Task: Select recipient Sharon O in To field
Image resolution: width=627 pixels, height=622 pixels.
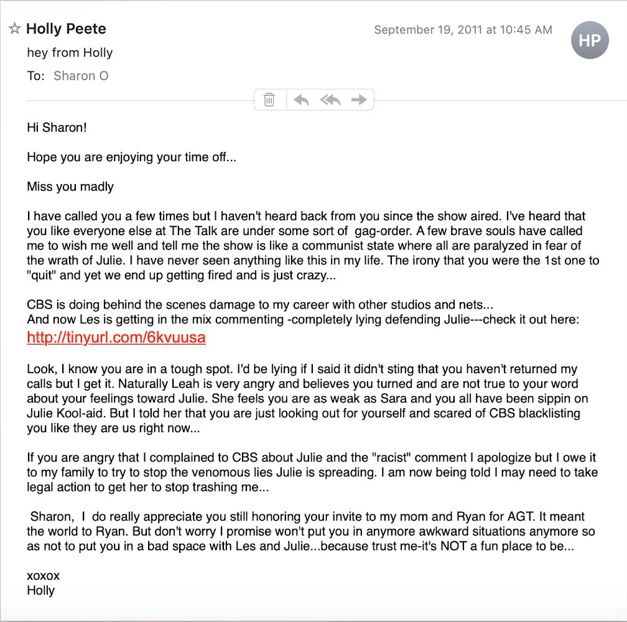Action: (81, 76)
